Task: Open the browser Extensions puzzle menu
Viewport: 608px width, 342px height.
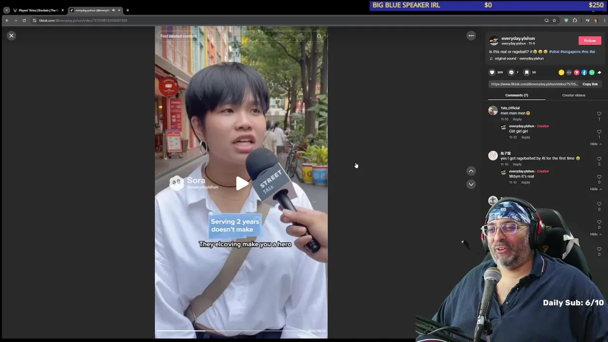Action: tap(575, 20)
